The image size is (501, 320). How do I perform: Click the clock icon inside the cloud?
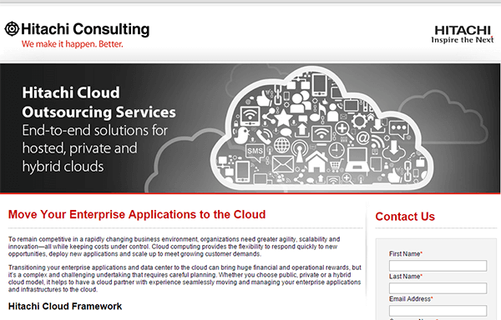click(x=337, y=150)
